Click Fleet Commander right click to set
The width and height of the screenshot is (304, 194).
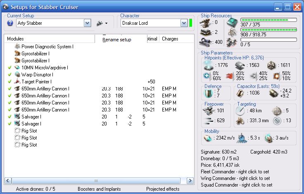click(235, 172)
